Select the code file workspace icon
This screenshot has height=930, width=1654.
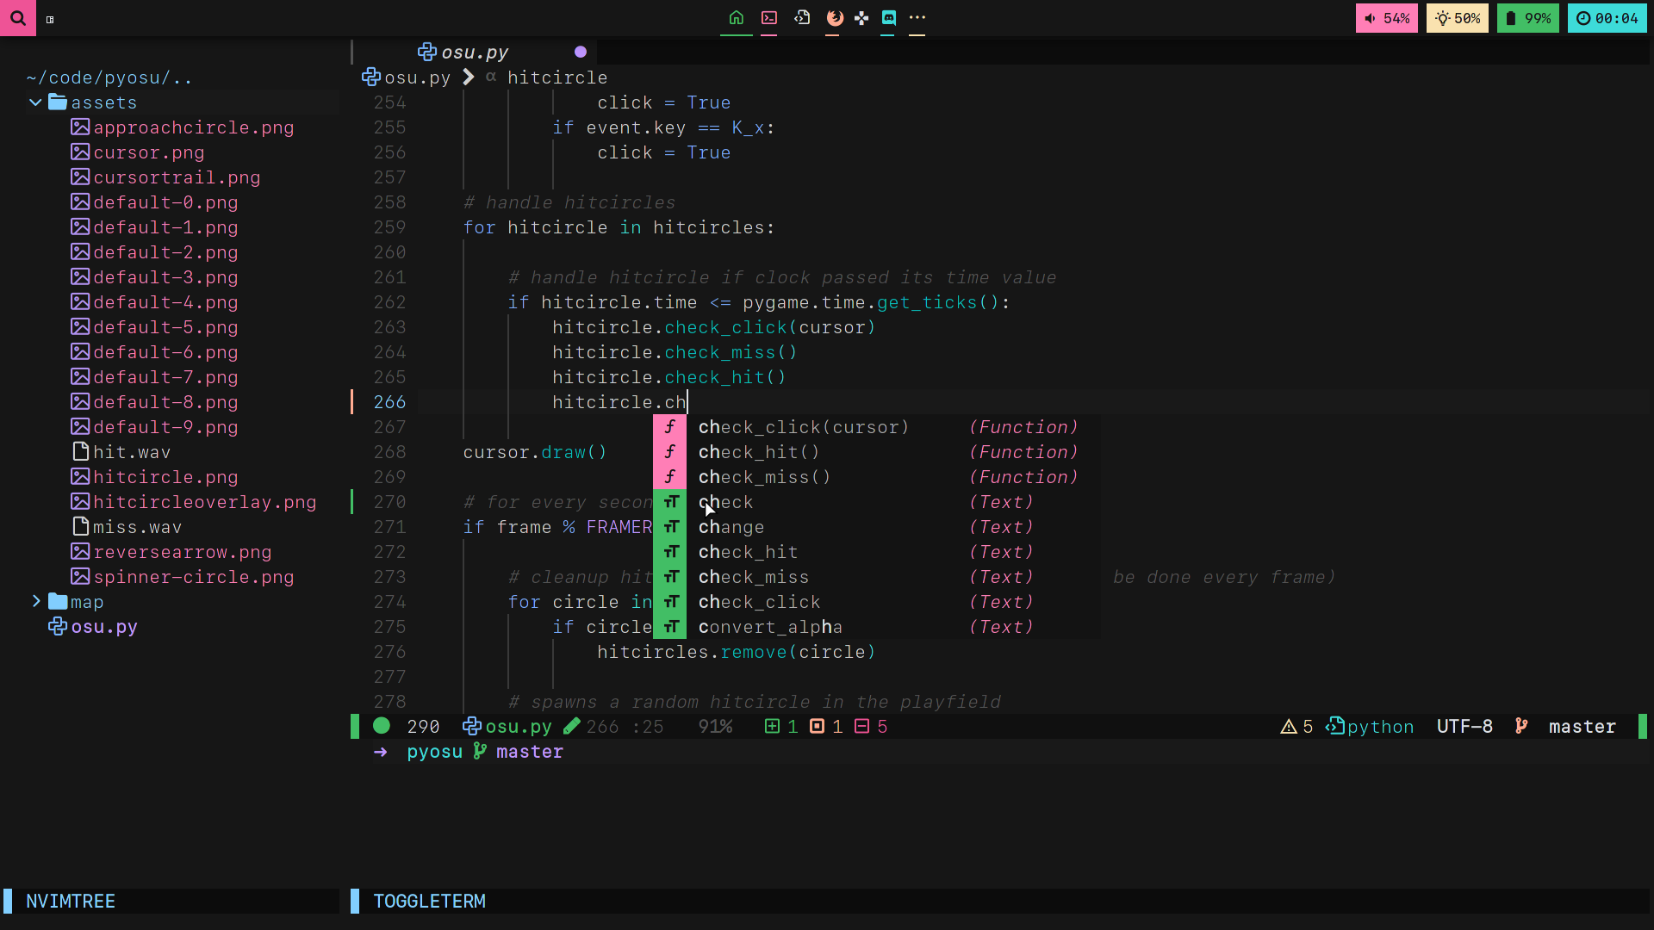pyautogui.click(x=802, y=17)
